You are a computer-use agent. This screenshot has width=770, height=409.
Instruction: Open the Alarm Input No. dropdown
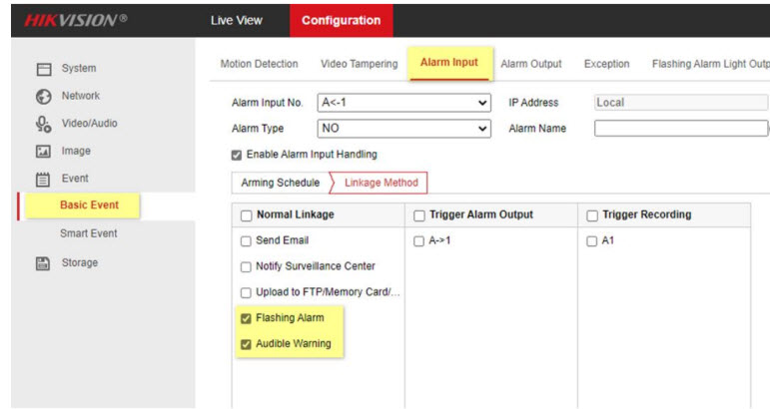pos(403,103)
